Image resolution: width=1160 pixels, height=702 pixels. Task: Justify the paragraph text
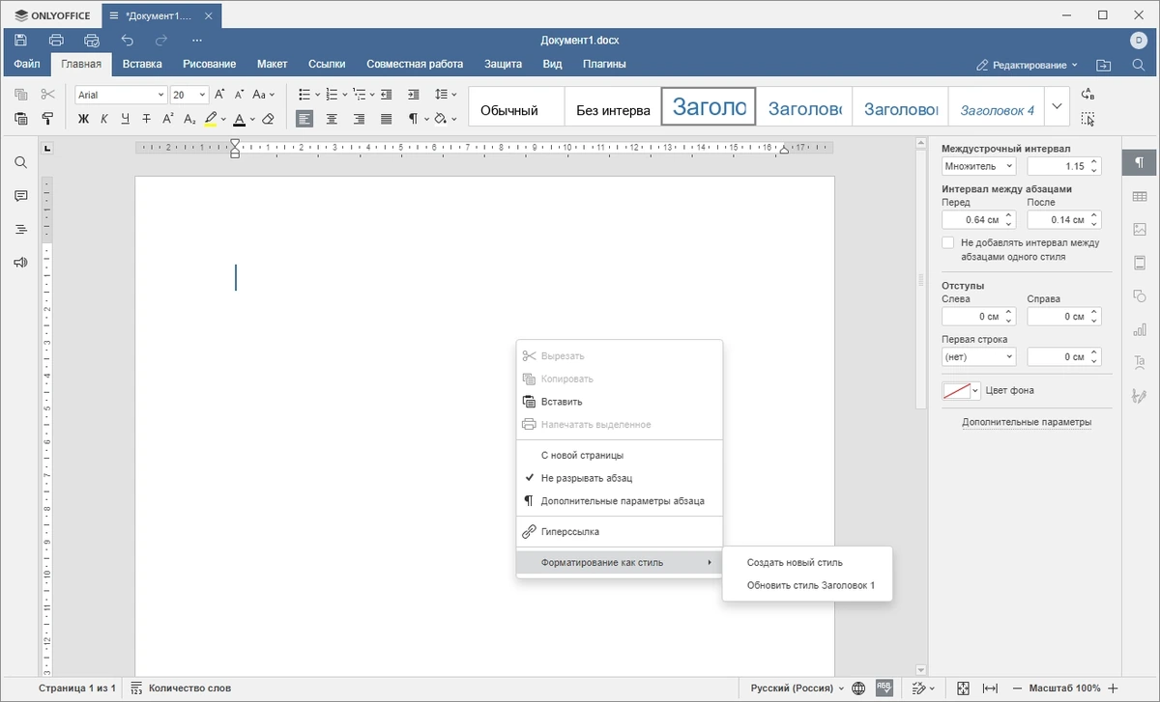386,119
